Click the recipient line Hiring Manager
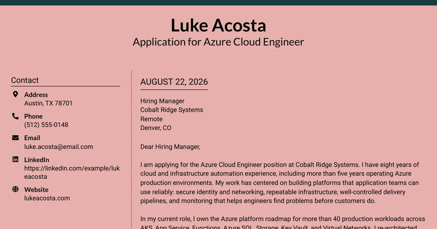The image size is (437, 229). click(x=162, y=101)
